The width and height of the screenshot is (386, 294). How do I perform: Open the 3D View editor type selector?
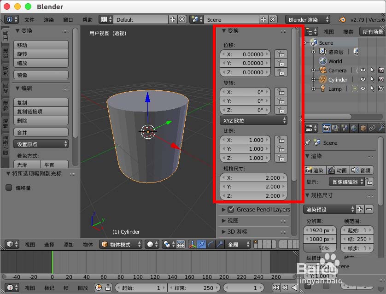click(x=12, y=244)
